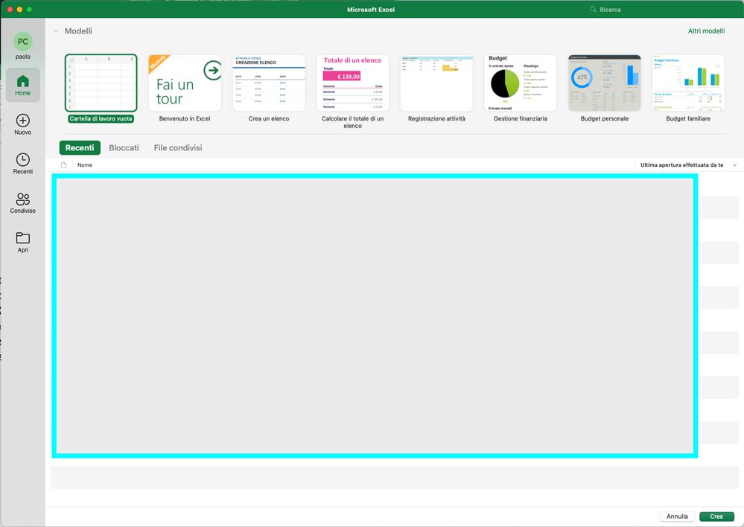Select the Gestione finanziaria template
The width and height of the screenshot is (744, 527).
[521, 89]
